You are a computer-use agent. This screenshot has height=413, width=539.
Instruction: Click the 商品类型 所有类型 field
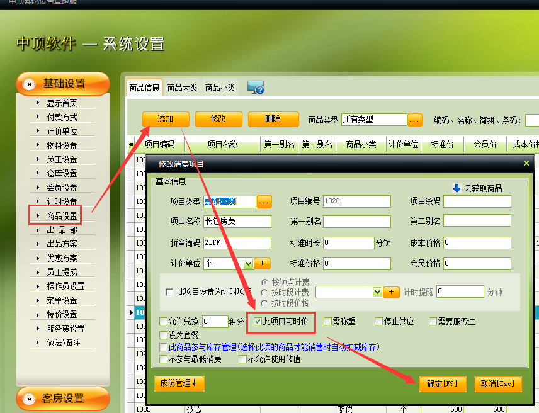click(x=374, y=120)
